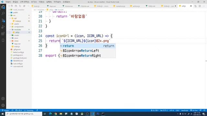The height and width of the screenshot is (116, 207).
Task: Open the Edit menu
Action: tap(15, 2)
